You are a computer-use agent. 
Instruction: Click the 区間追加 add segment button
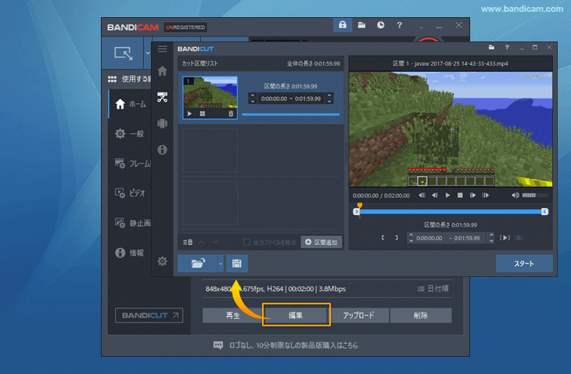[321, 243]
